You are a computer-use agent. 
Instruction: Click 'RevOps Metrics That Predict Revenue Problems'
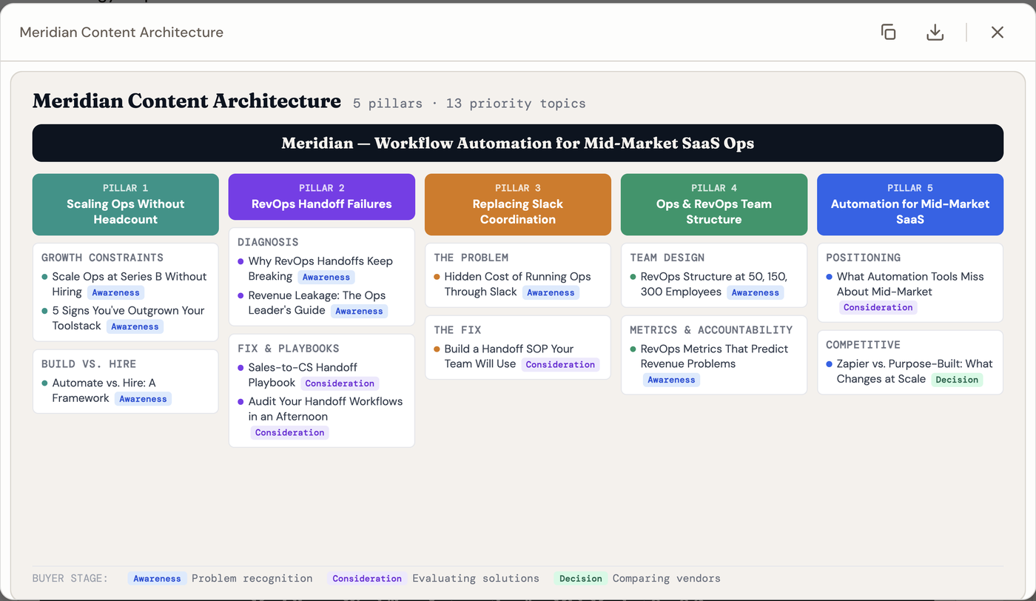(x=714, y=356)
